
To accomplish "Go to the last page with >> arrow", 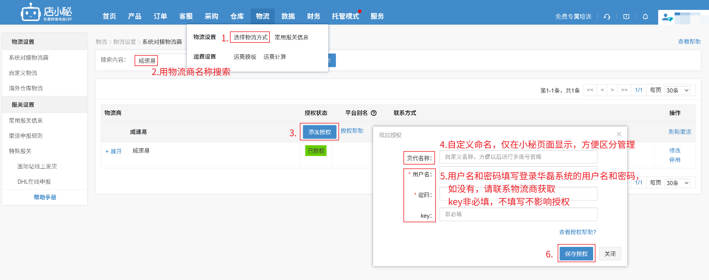I will [x=624, y=90].
